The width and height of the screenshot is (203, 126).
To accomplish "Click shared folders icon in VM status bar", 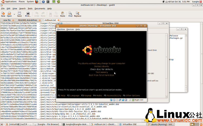I will click(123, 100).
